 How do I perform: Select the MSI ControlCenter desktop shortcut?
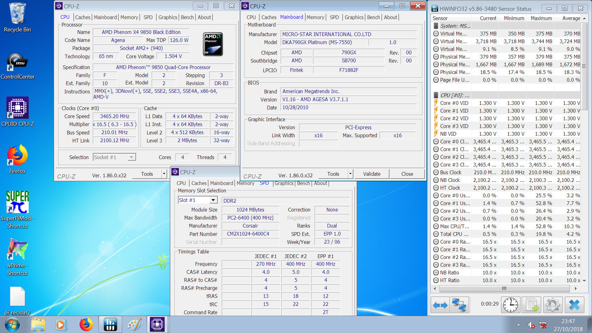tap(17, 66)
